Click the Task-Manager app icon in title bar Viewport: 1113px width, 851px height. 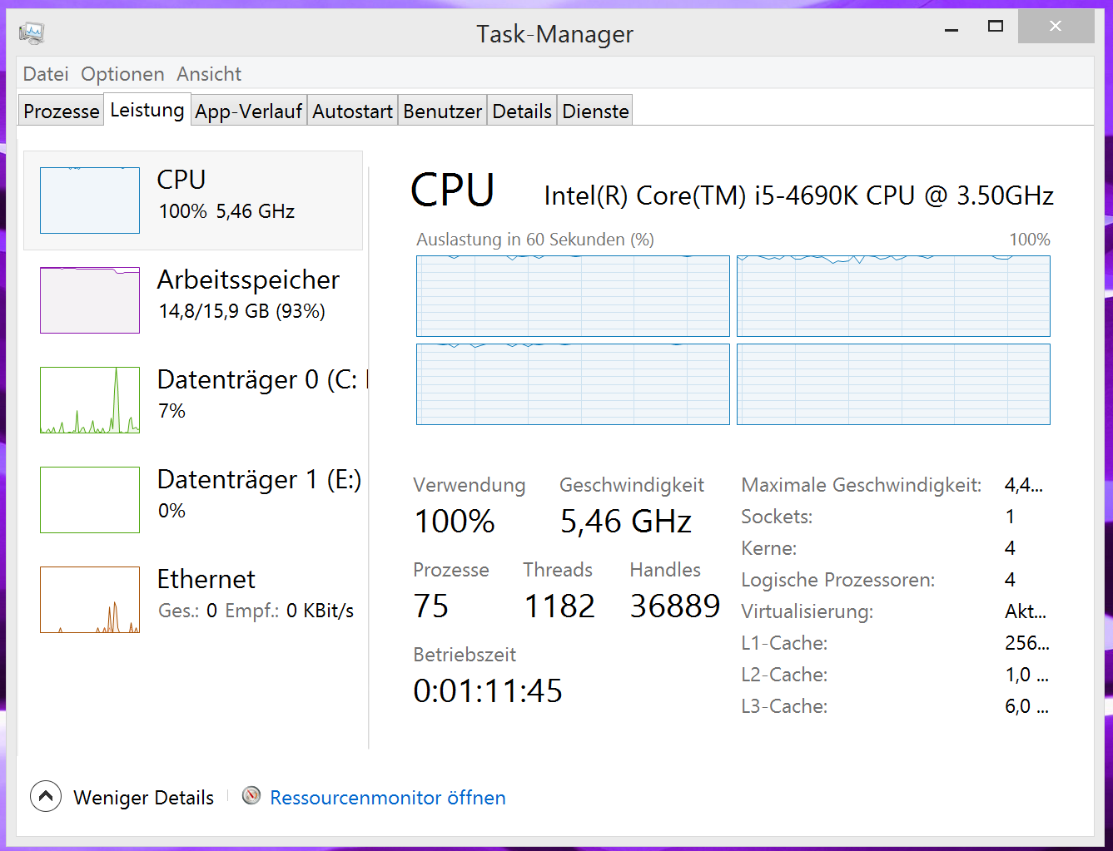[31, 33]
